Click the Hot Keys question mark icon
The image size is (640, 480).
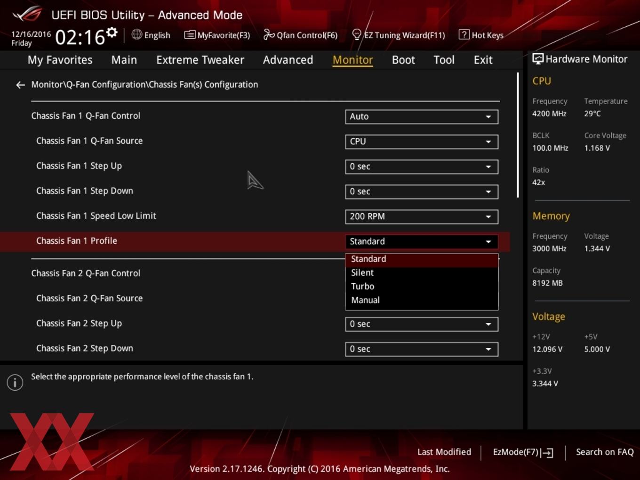click(x=464, y=34)
